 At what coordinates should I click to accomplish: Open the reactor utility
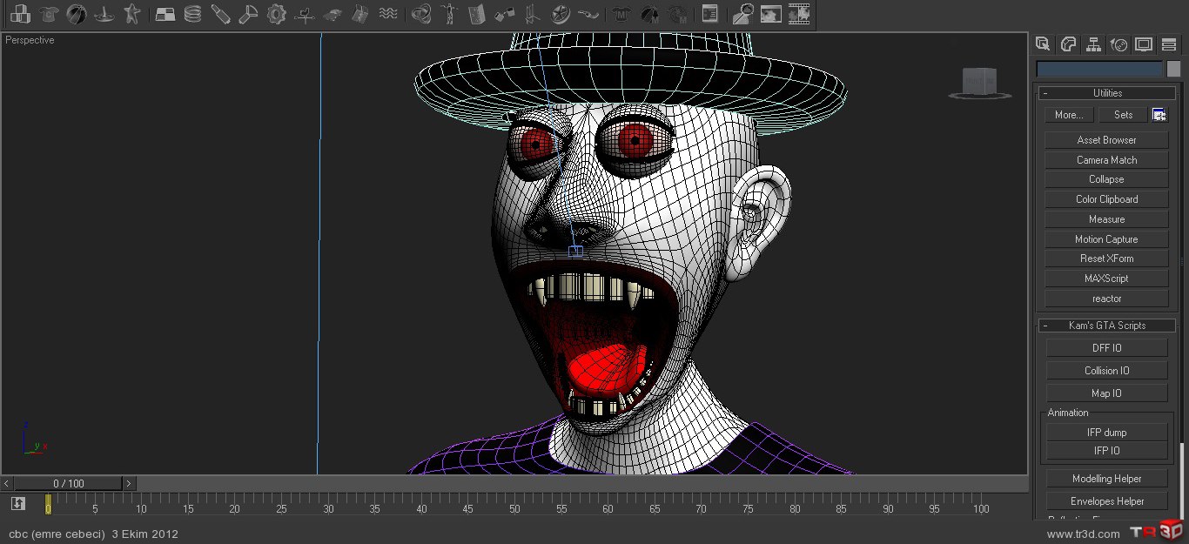tap(1106, 299)
